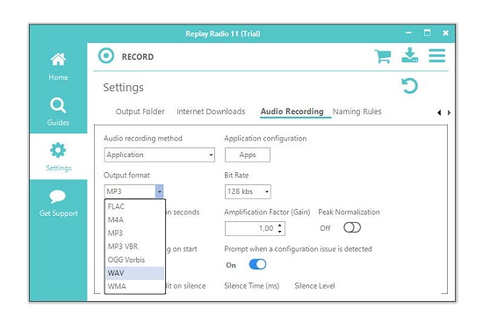Screen dimensions: 483x330
Task: Open the hamburger menu
Action: [x=436, y=55]
